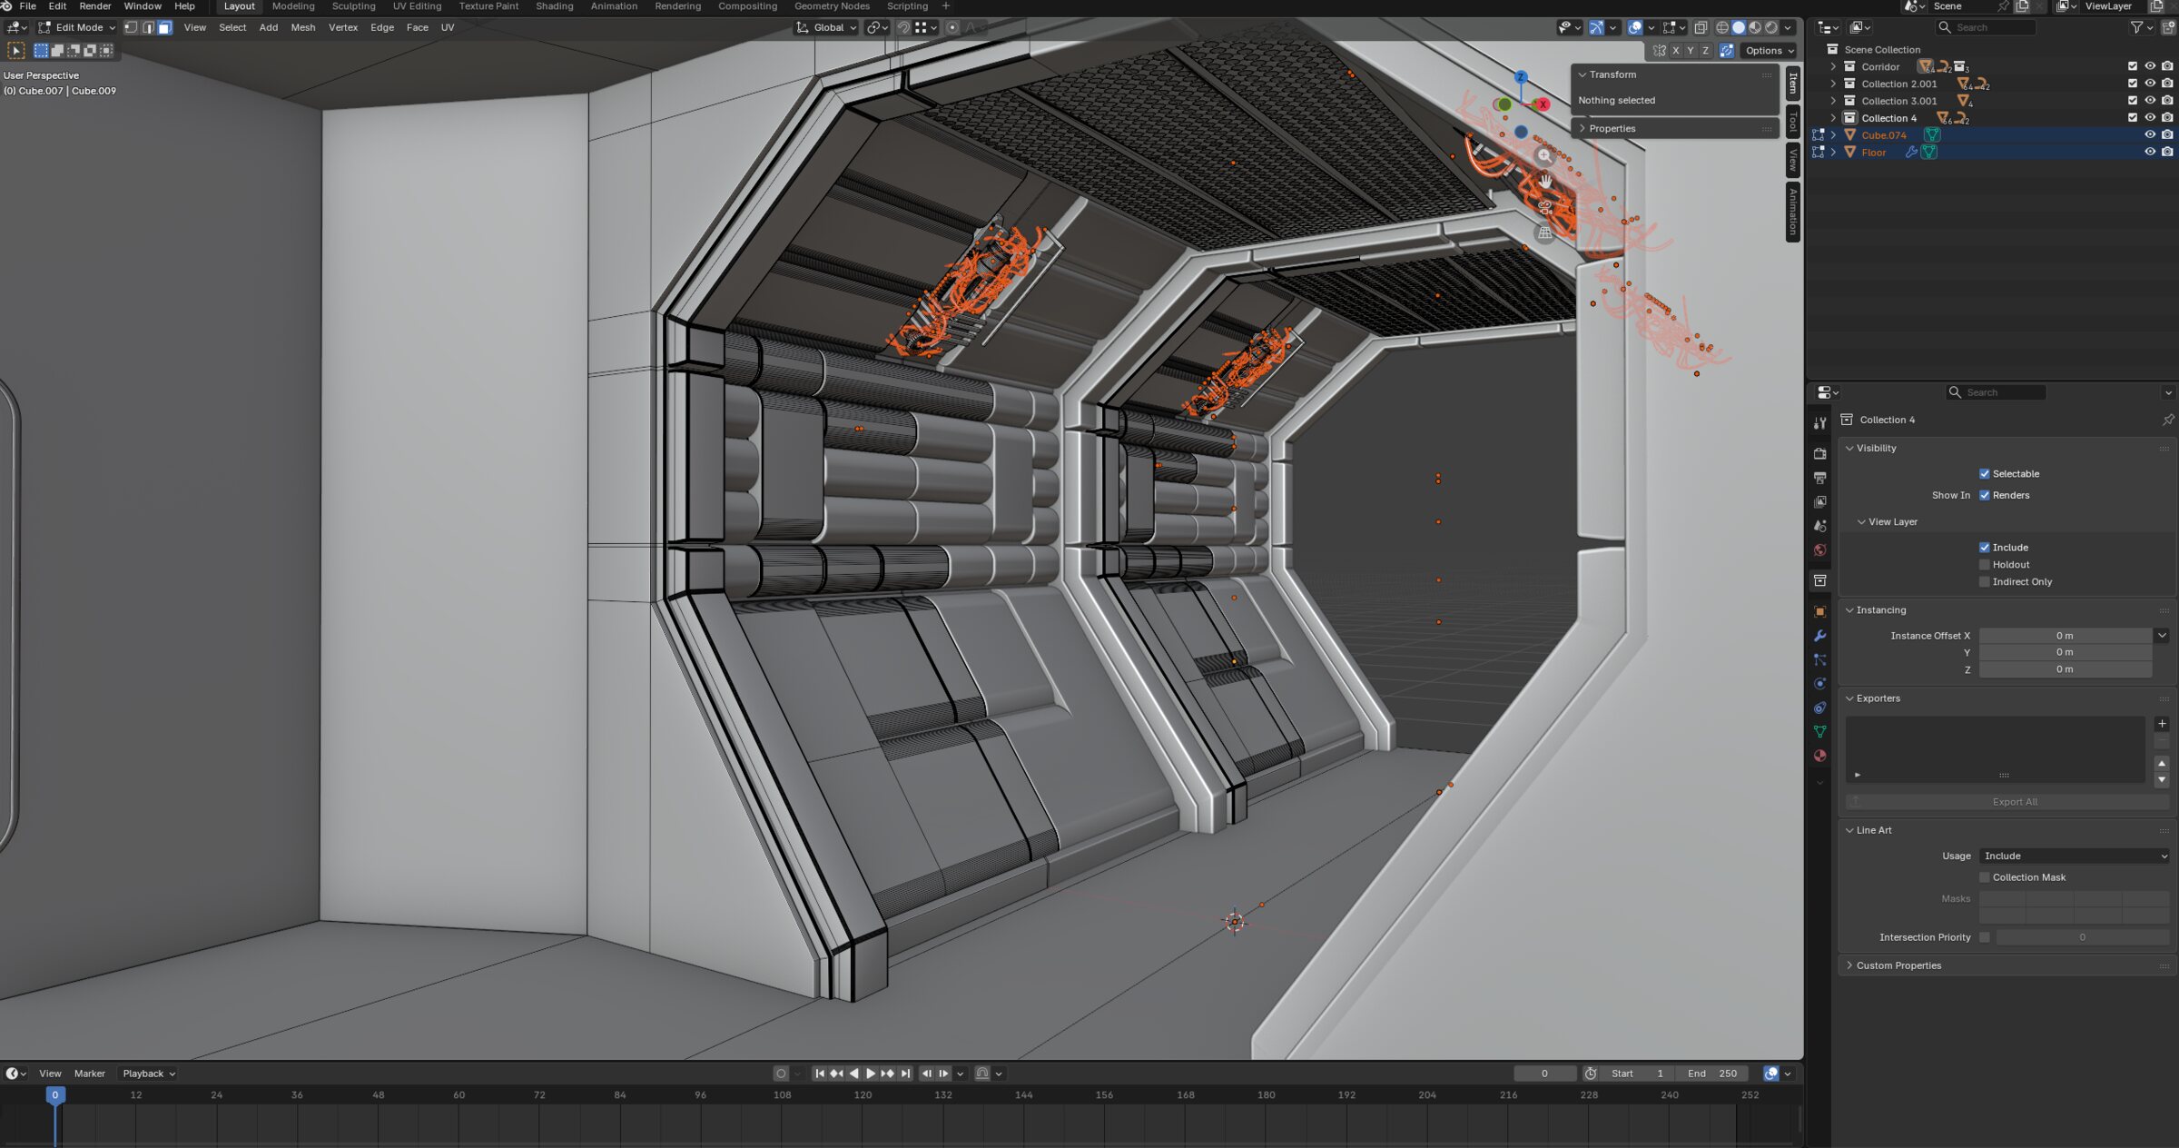Expand the Corridor collection
2179x1148 pixels.
pyautogui.click(x=1833, y=66)
